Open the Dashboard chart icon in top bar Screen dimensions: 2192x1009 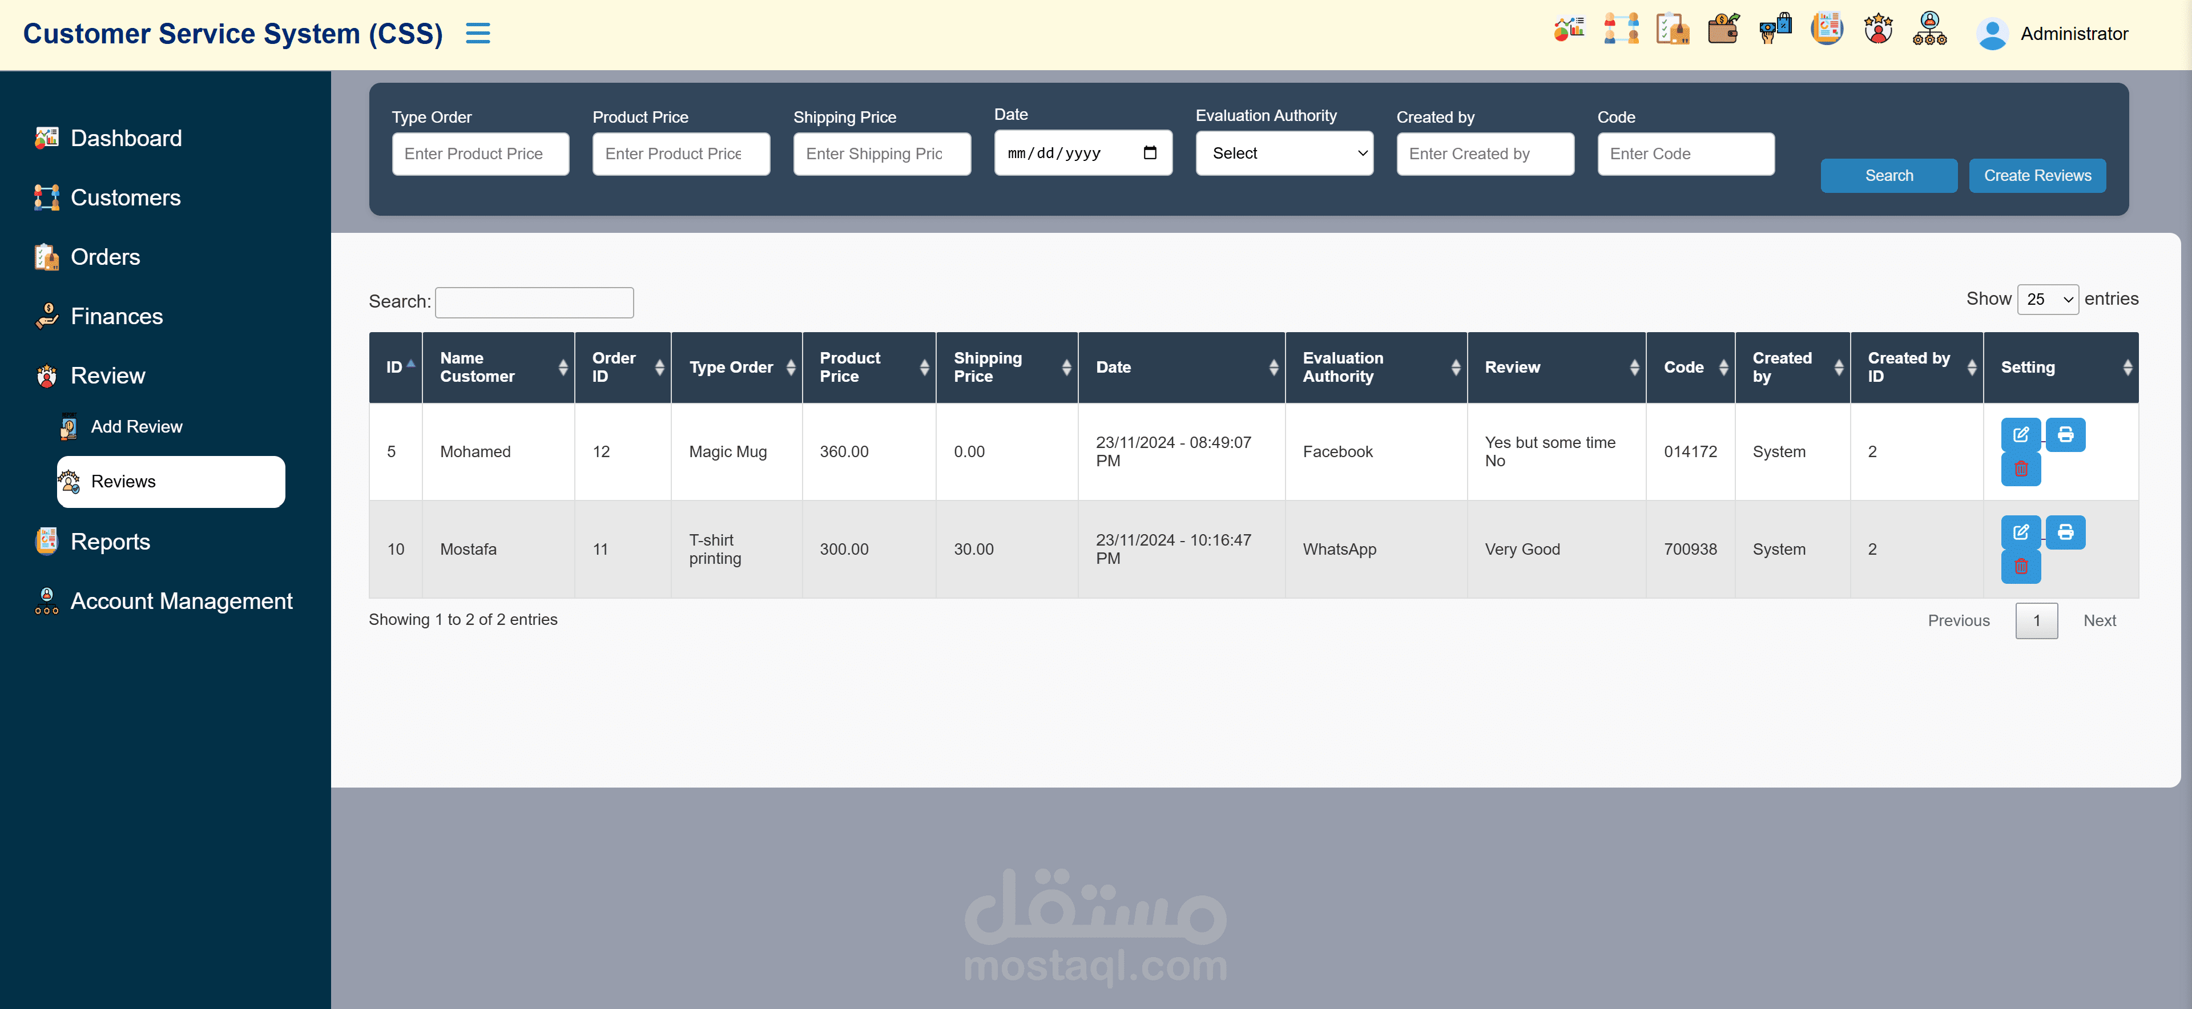click(1570, 28)
